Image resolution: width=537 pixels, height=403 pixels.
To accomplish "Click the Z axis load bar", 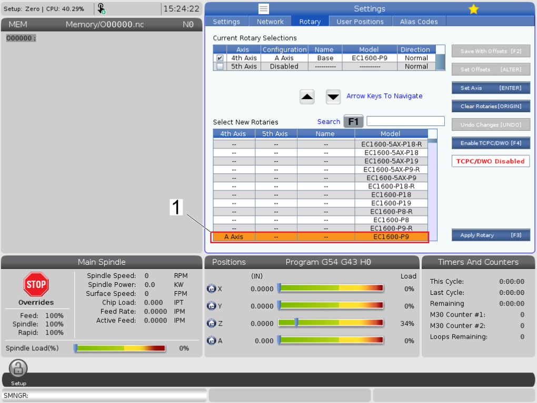I will point(330,323).
